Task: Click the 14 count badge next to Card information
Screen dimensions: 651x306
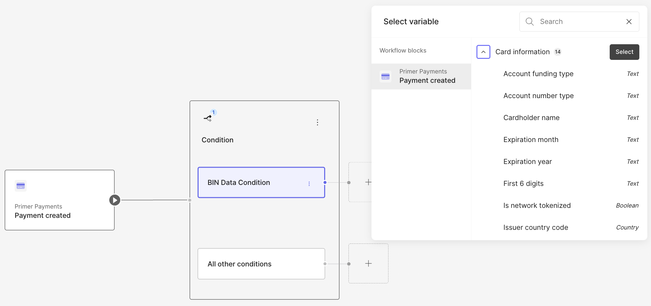Action: click(x=558, y=52)
